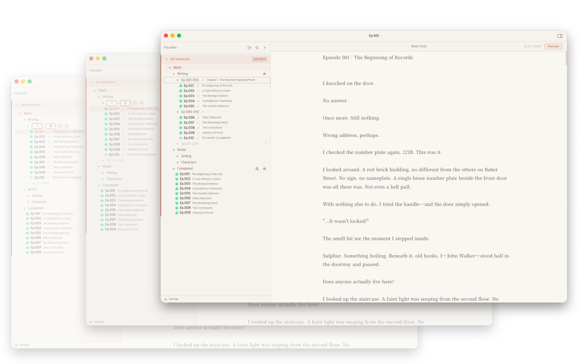Expand the Characters folder in front sidebar
The height and width of the screenshot is (364, 583).
pos(178,162)
